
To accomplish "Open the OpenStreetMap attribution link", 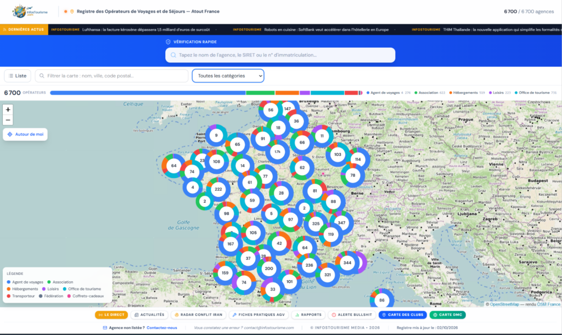I will click(x=504, y=304).
